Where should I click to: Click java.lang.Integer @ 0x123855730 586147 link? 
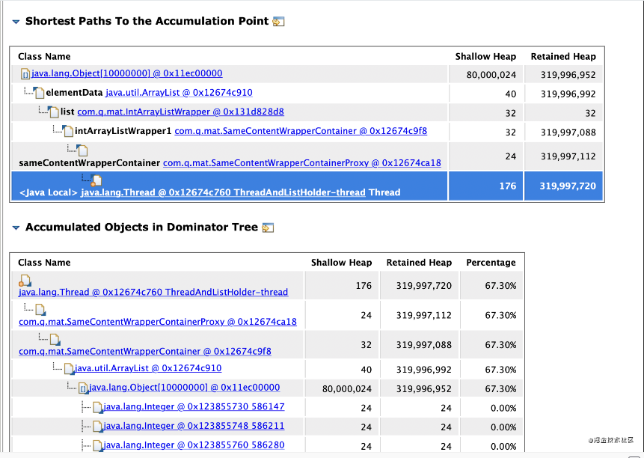coord(193,406)
